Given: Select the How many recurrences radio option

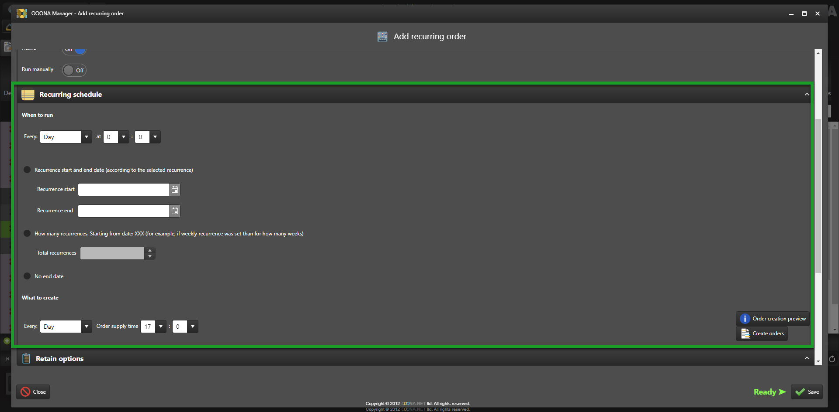Looking at the screenshot, I should tap(27, 233).
